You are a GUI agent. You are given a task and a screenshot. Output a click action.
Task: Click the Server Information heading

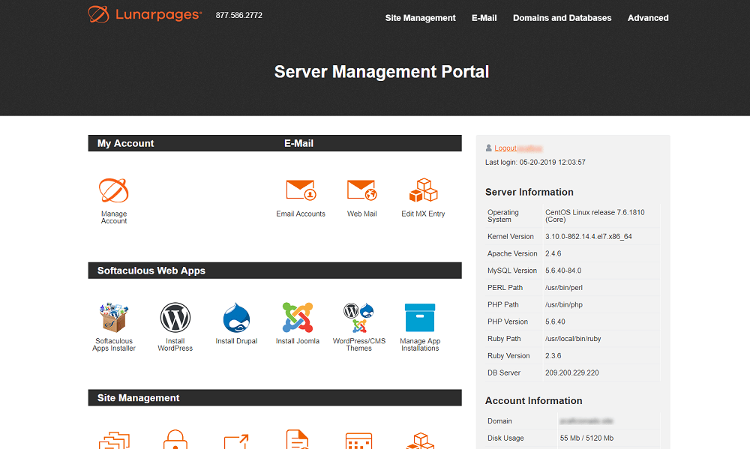tap(529, 192)
